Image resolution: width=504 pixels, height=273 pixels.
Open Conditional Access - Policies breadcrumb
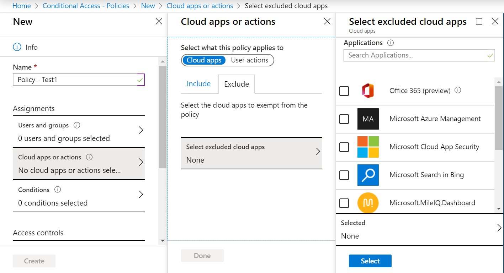(86, 6)
